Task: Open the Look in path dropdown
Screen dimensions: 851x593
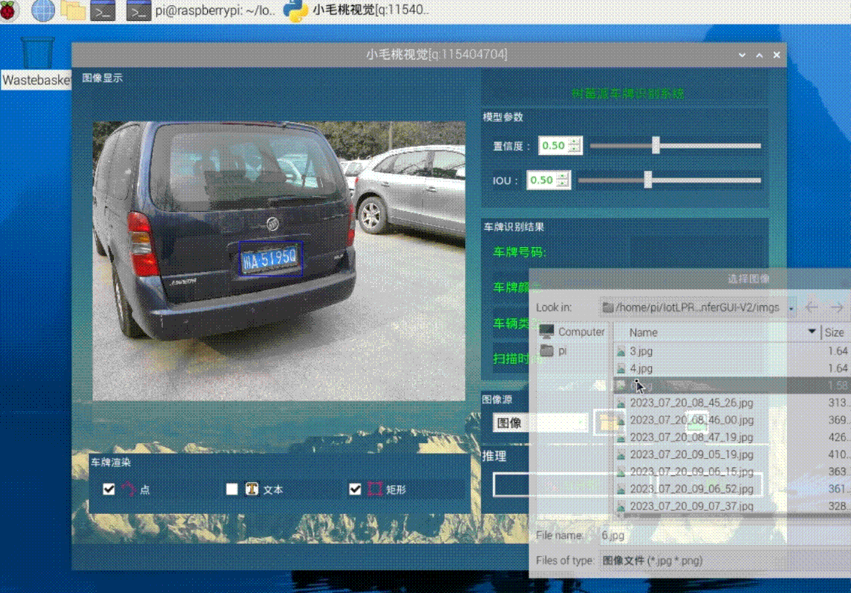Action: pos(791,307)
